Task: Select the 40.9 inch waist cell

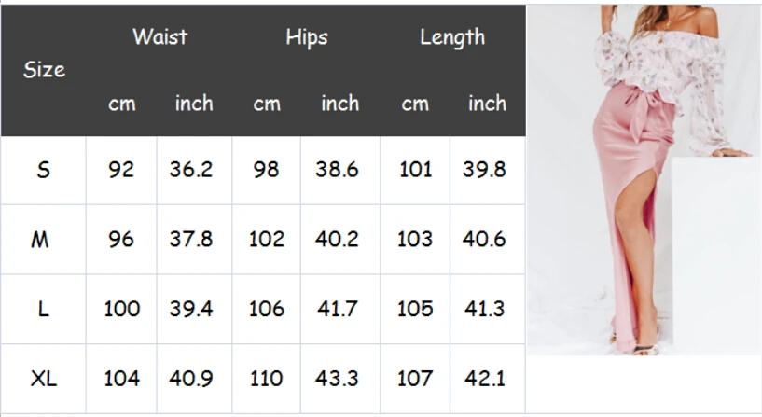Action: [191, 379]
